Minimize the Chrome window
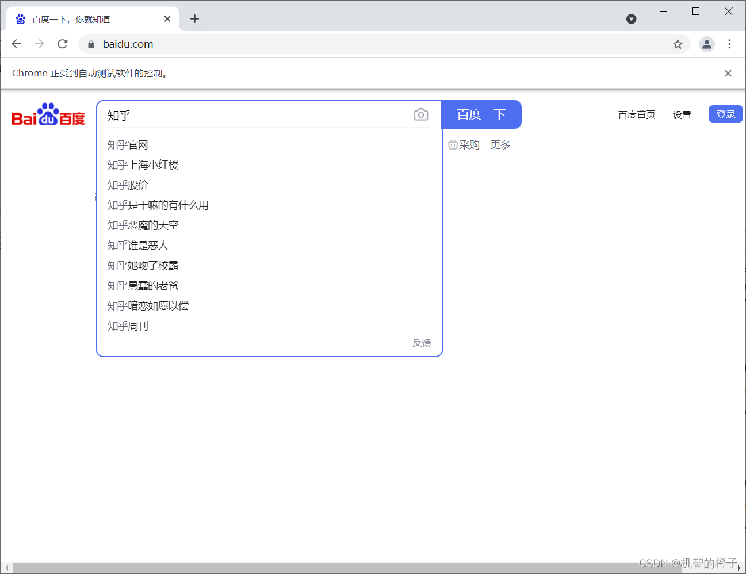The height and width of the screenshot is (574, 746). [x=663, y=12]
